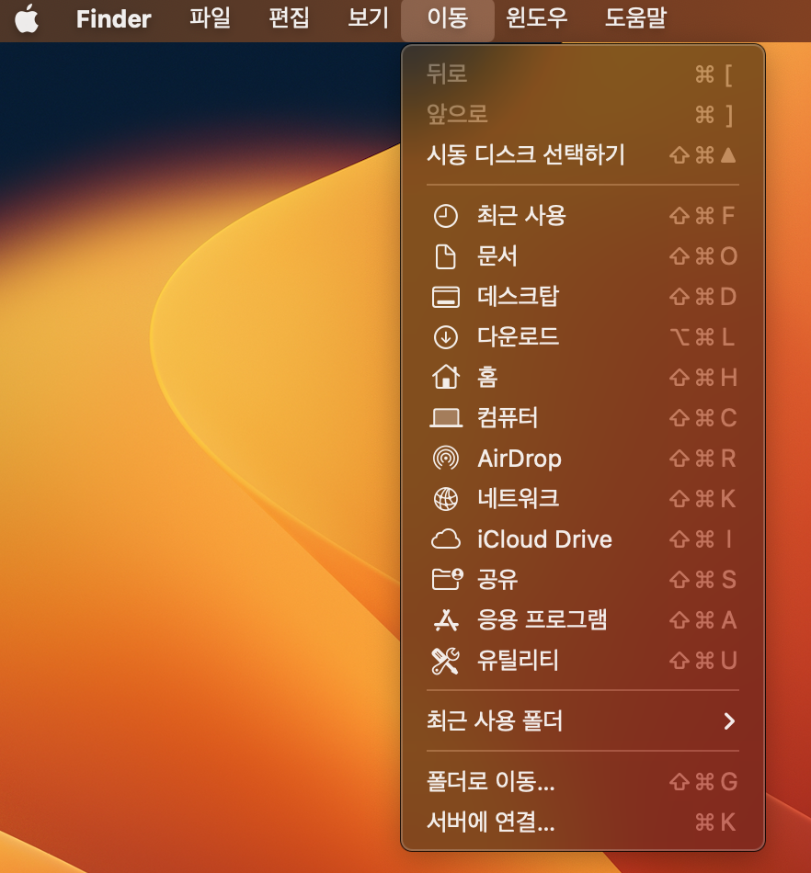Click the Apple menu icon
Screen dimensions: 811x873
pyautogui.click(x=26, y=19)
